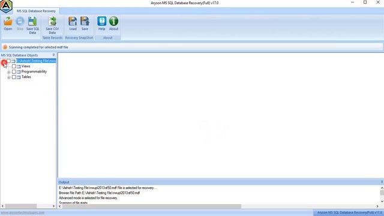Expand the Programmability node
384x216 pixels.
9,72
